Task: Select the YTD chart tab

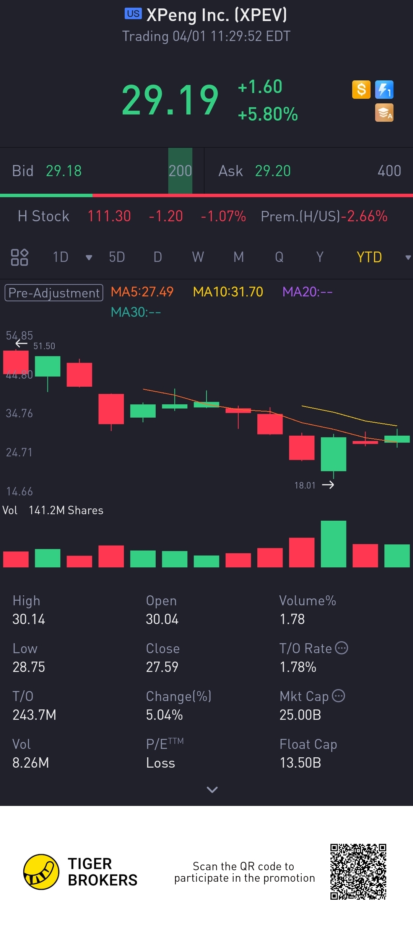Action: click(x=369, y=257)
